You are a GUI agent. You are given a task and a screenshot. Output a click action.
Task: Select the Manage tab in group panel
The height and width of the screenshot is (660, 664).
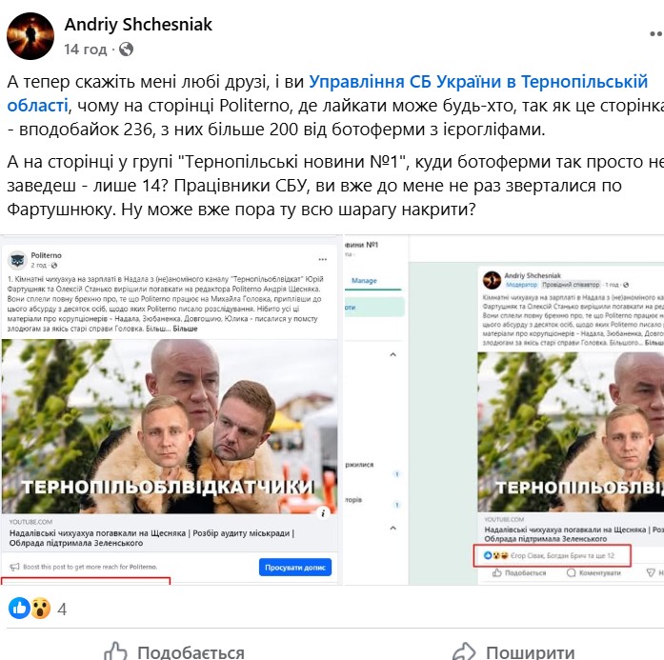364,281
